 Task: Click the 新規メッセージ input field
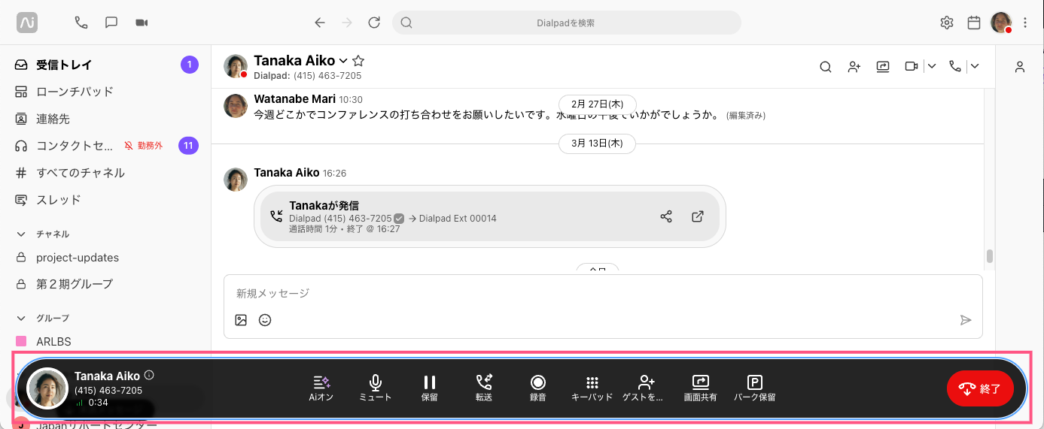point(602,293)
